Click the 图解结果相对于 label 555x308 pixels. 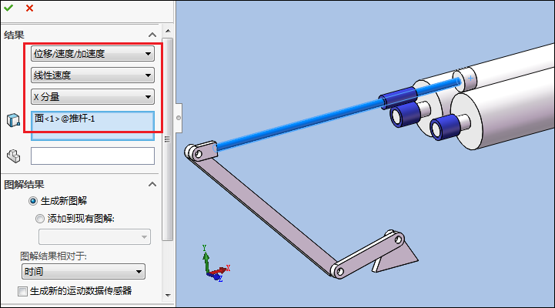click(53, 256)
